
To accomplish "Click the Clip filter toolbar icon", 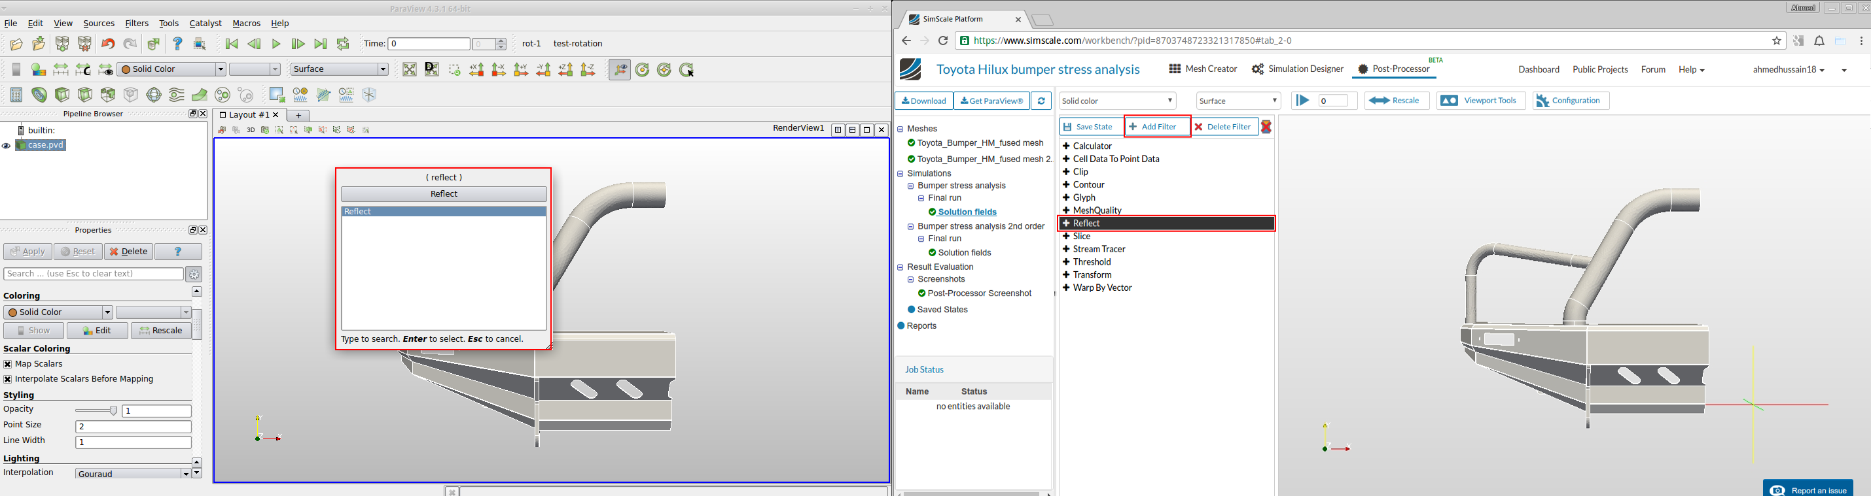I will [x=62, y=95].
